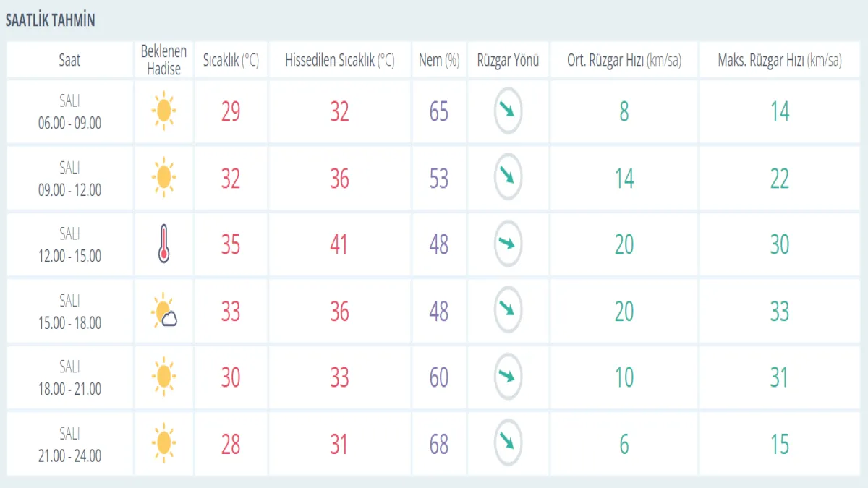
Task: Click the Saat column header
Action: click(x=69, y=60)
